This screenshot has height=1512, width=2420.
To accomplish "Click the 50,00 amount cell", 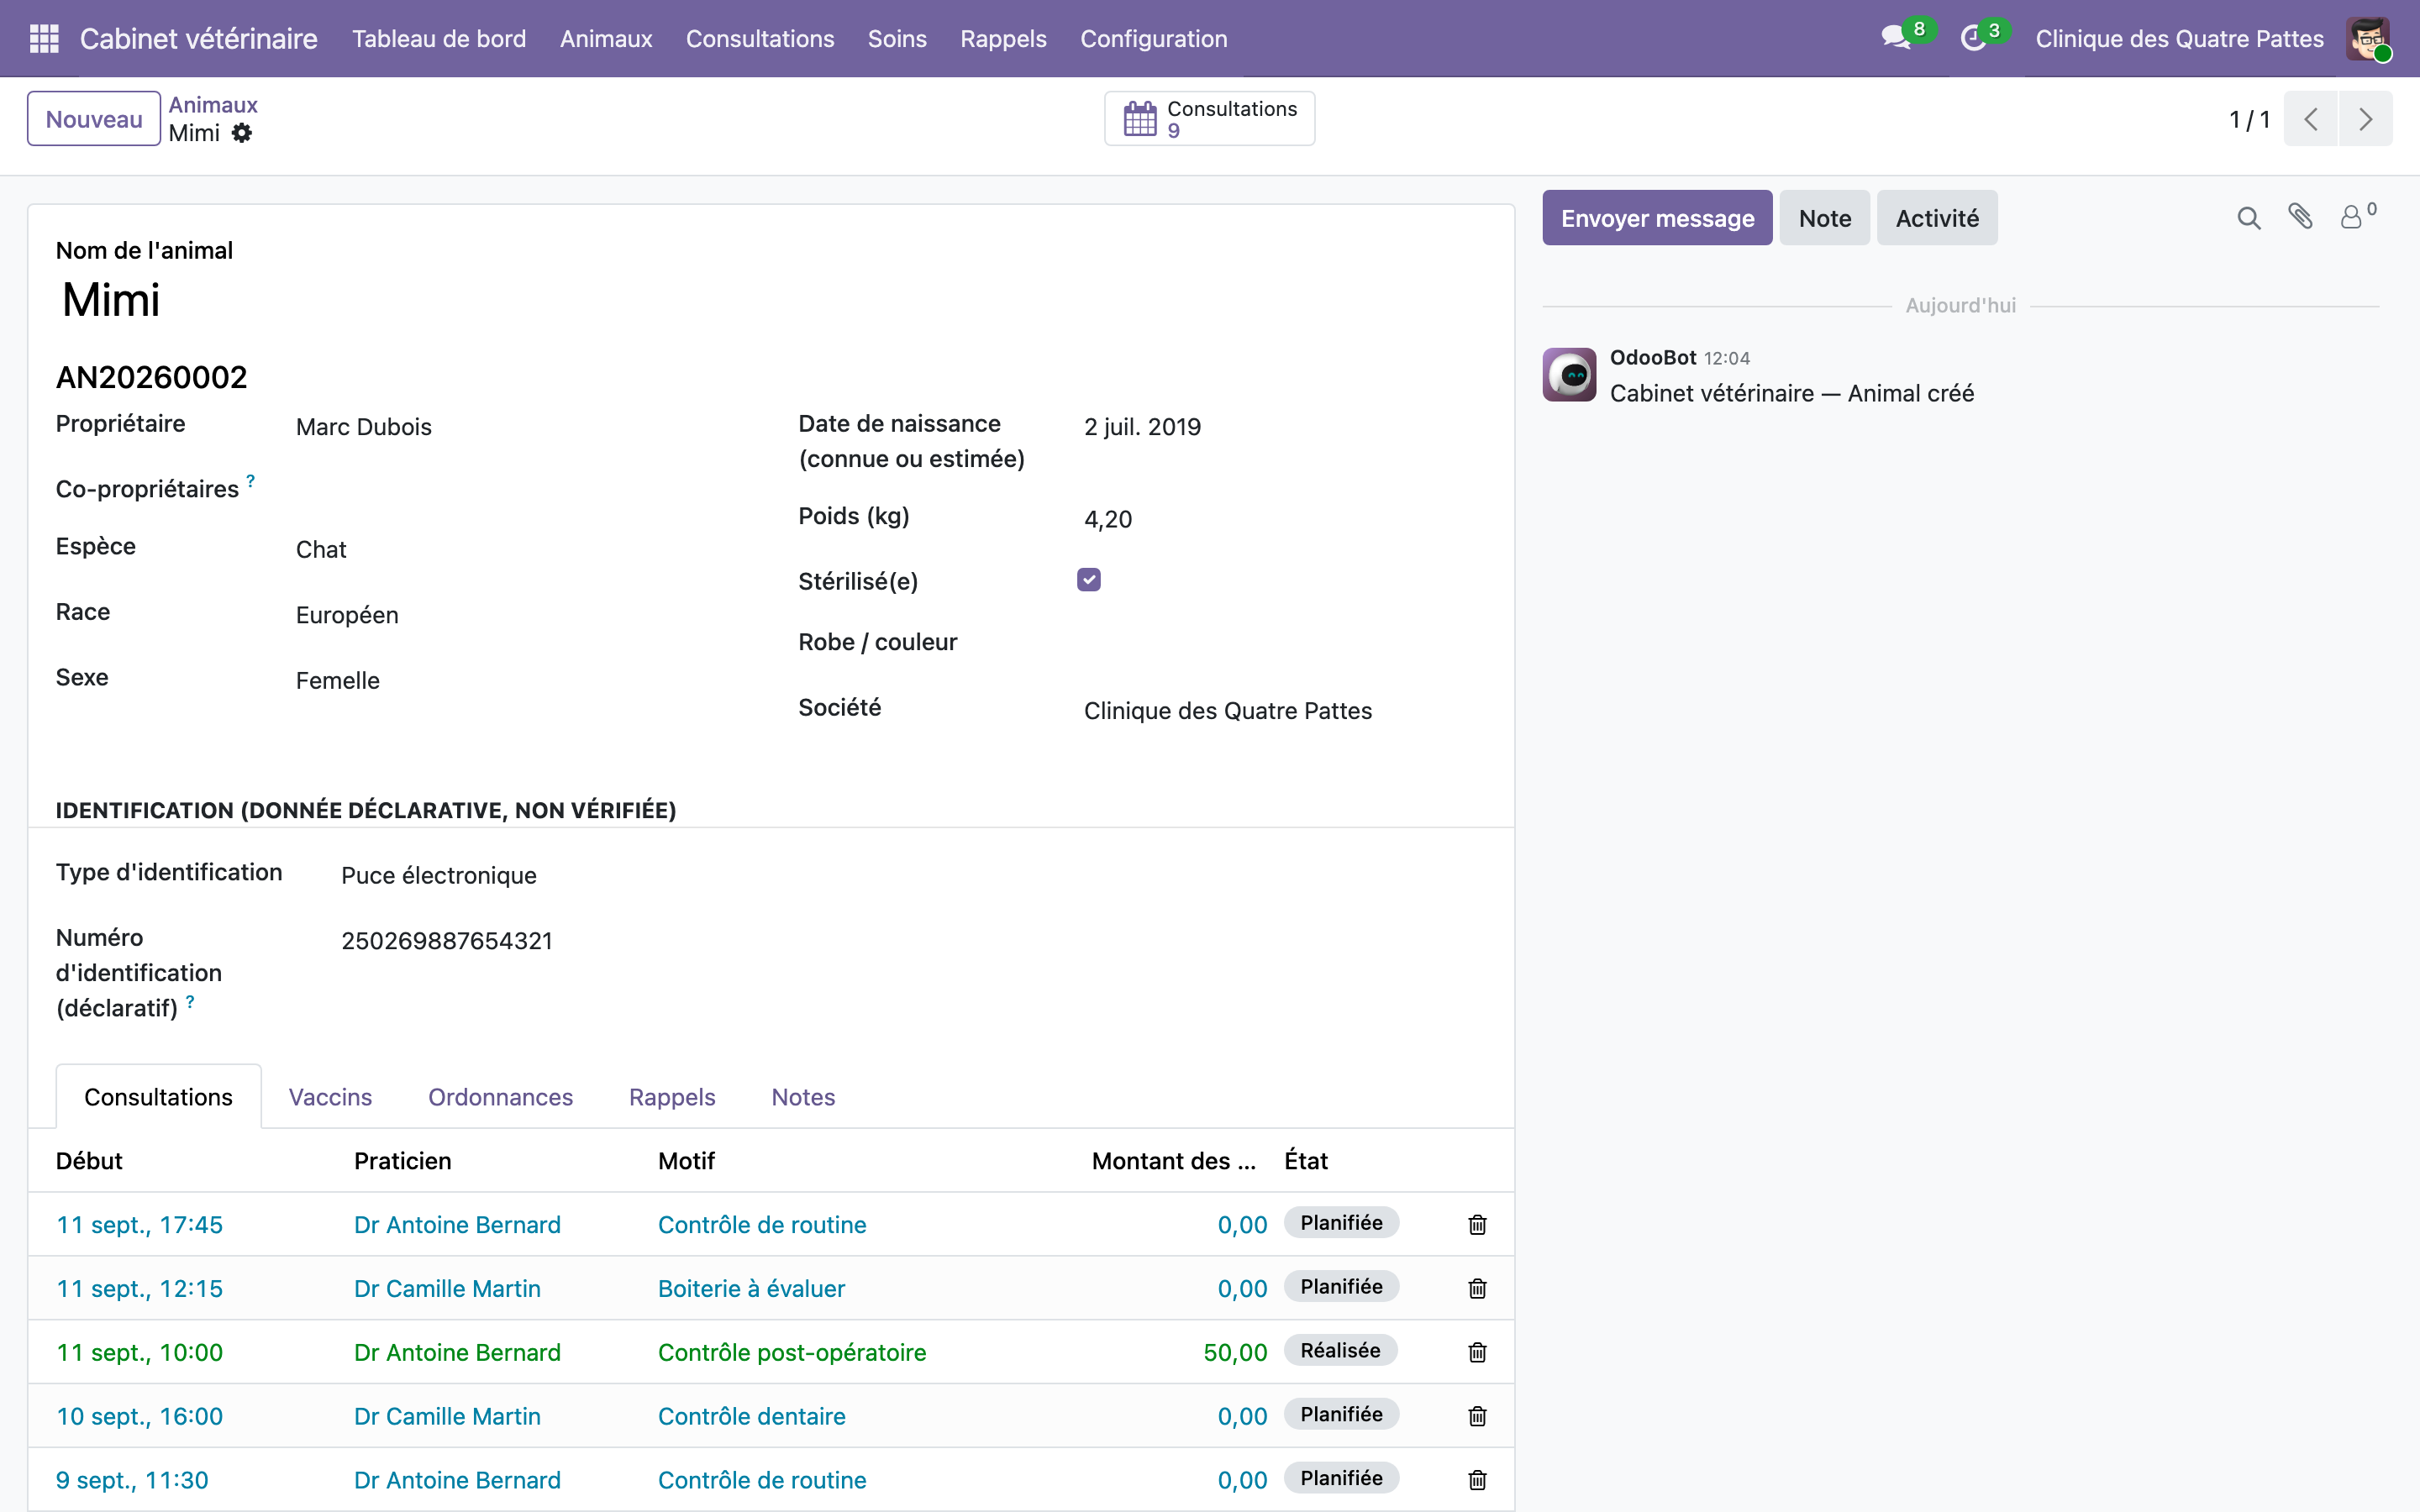I will point(1235,1353).
